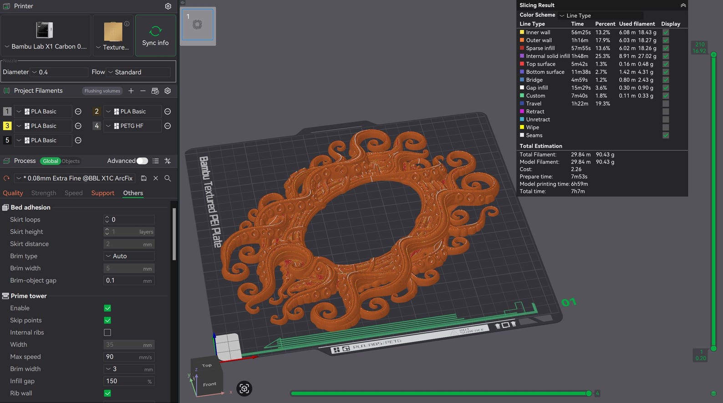Select plate 1 thumbnail
This screenshot has height=403, width=723.
point(198,25)
